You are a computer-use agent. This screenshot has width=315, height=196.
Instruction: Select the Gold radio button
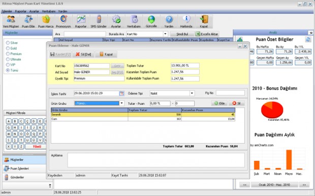pos(8,48)
